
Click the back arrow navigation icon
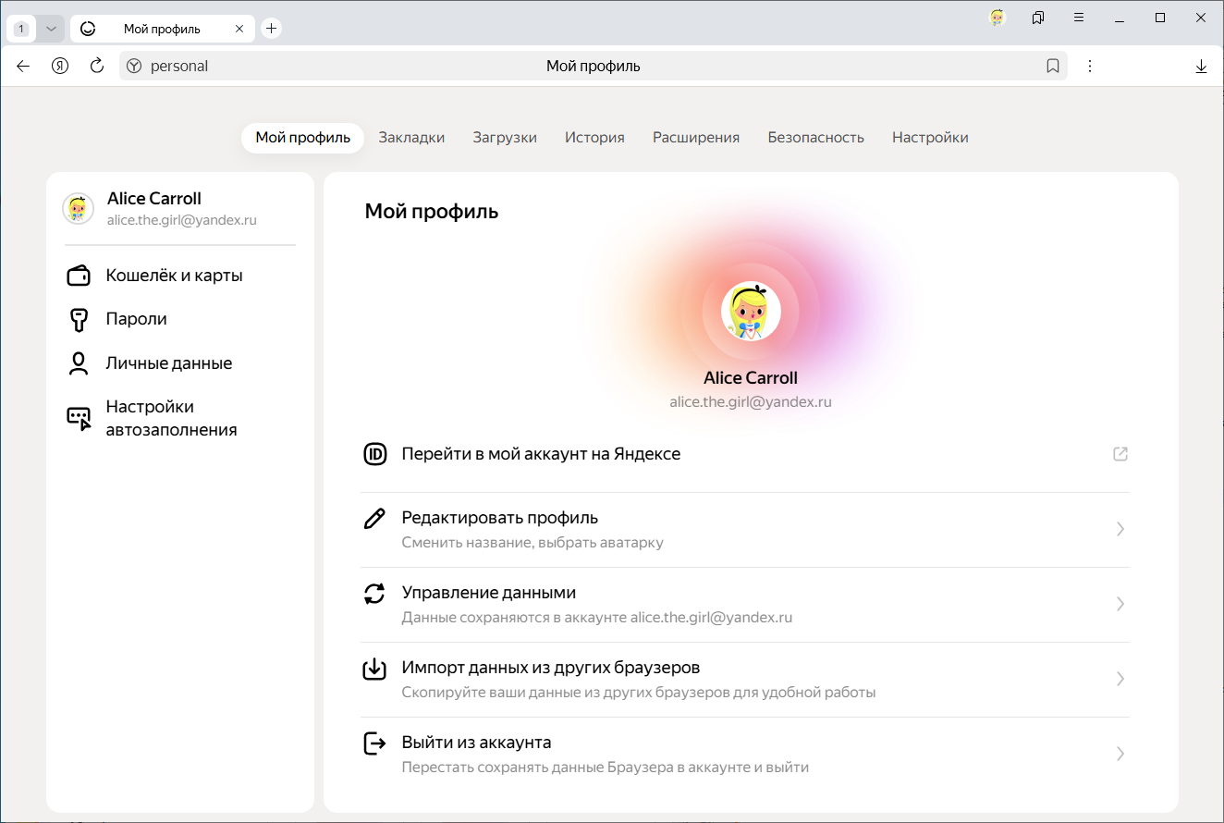[23, 66]
